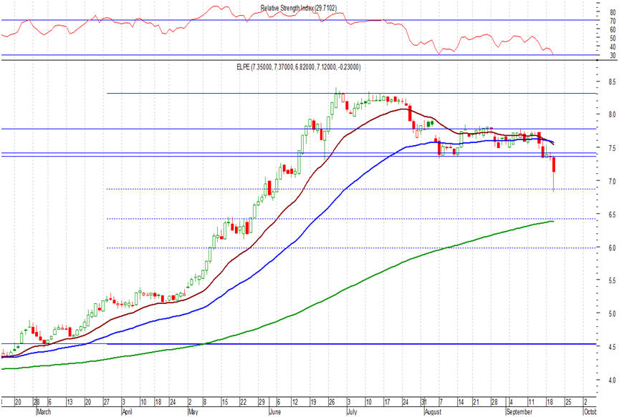This screenshot has width=619, height=417.
Task: Click the 80 label on RSI axis
Action: (x=613, y=13)
